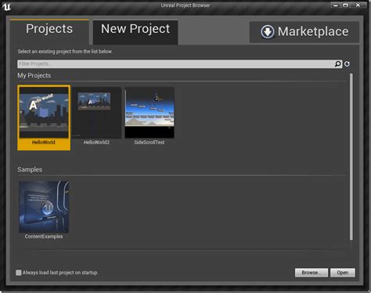Click the project list vertical scrollbar
371x293 pixels.
[x=351, y=157]
